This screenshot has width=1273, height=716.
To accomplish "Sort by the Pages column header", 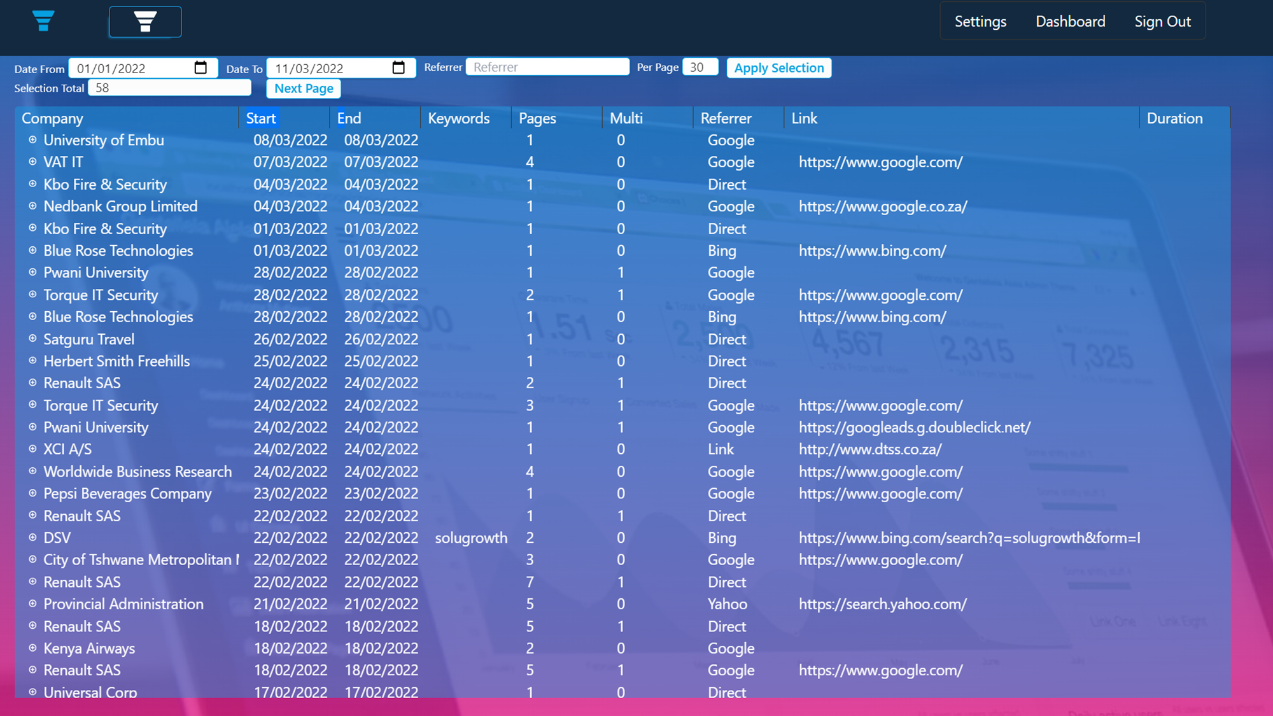I will tap(537, 118).
